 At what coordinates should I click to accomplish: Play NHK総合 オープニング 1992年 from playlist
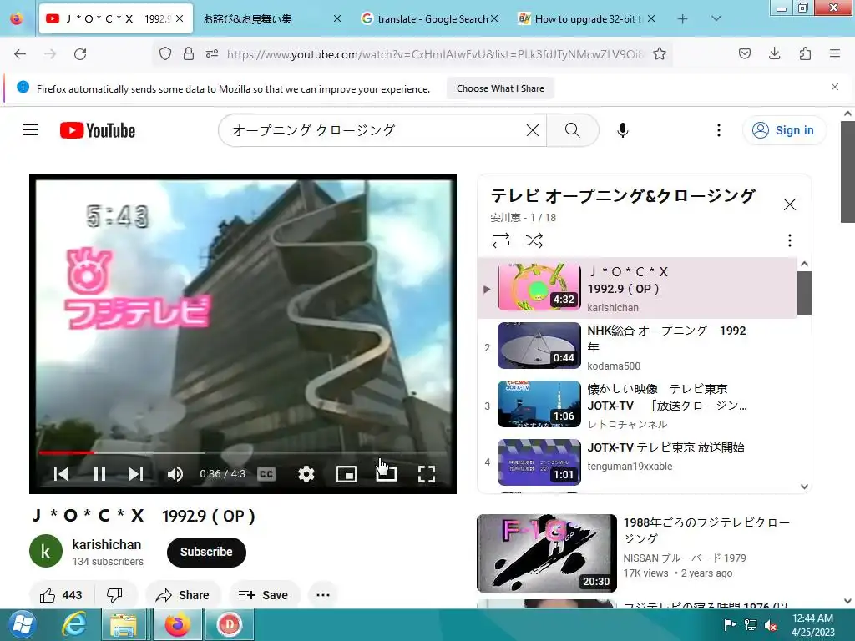point(637,348)
